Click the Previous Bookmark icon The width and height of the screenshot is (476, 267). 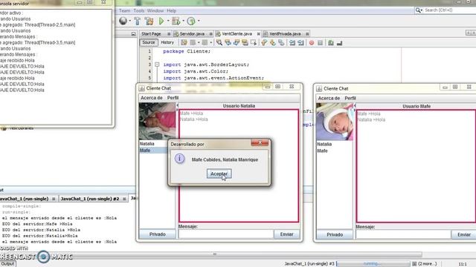pyautogui.click(x=264, y=43)
